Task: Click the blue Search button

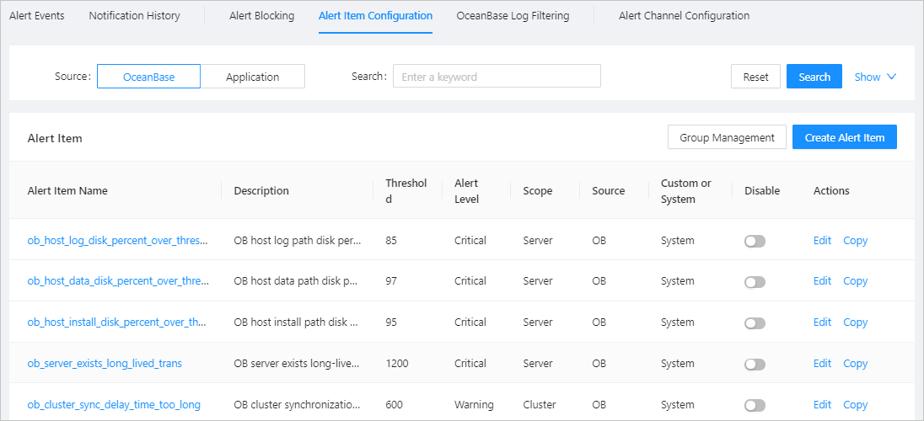Action: point(814,77)
